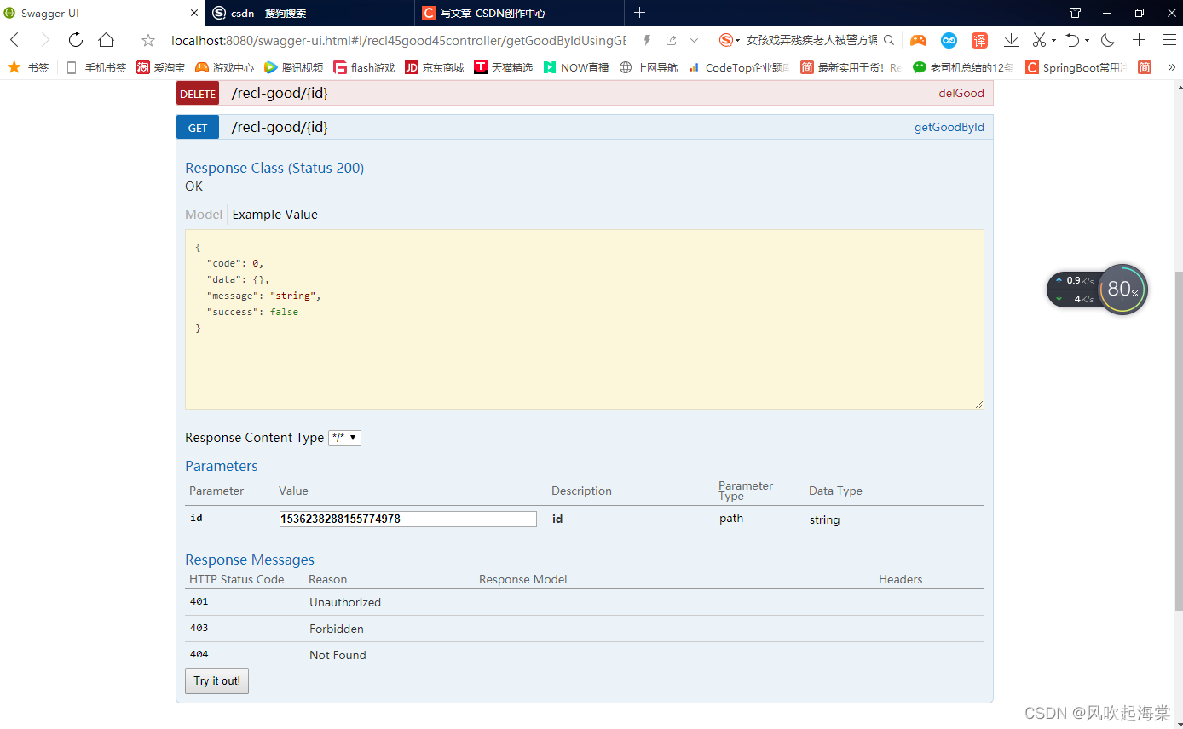Viewport: 1183px width, 729px height.
Task: Expand the undo closed-tab dropdown arrow
Action: point(1087,41)
